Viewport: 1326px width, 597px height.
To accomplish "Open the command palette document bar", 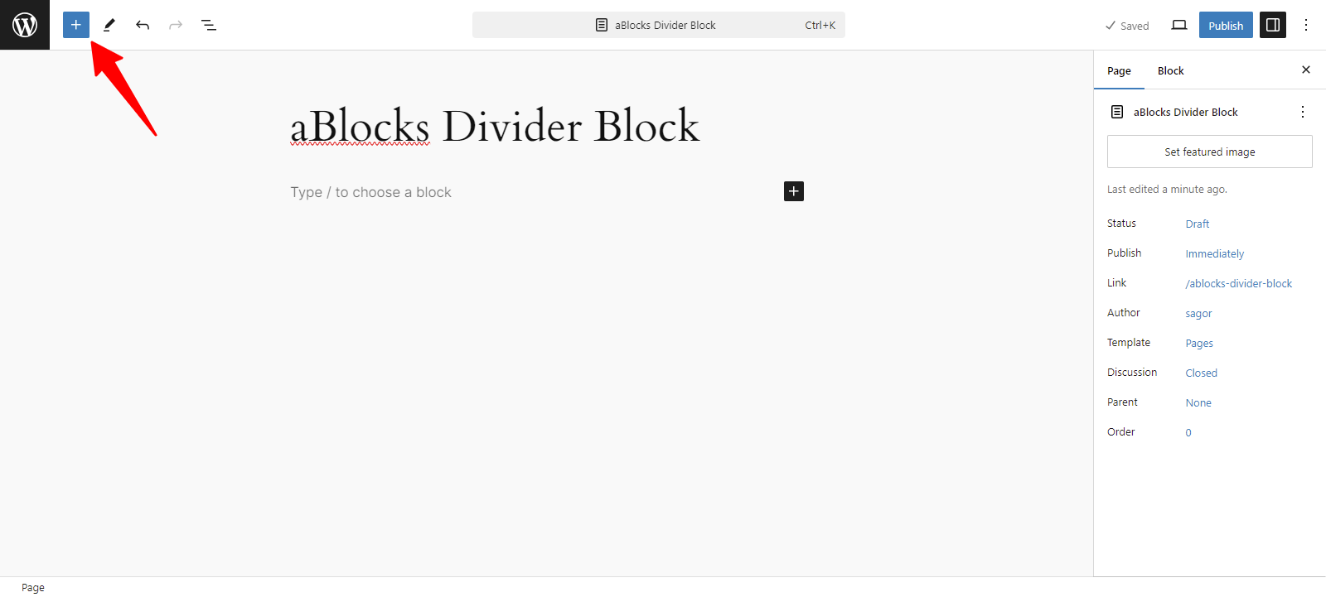I will (x=659, y=25).
